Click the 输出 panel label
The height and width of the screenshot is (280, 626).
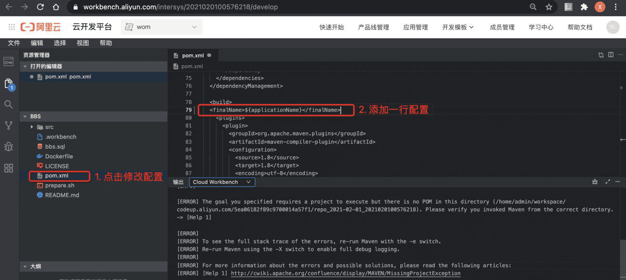click(178, 182)
